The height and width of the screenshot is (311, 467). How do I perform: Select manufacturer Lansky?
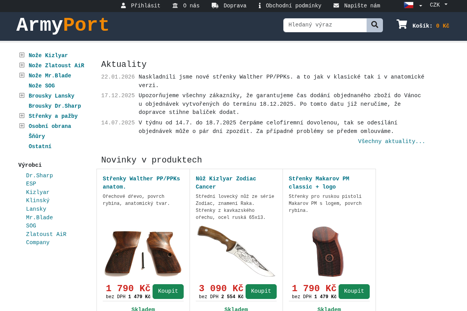pos(36,209)
